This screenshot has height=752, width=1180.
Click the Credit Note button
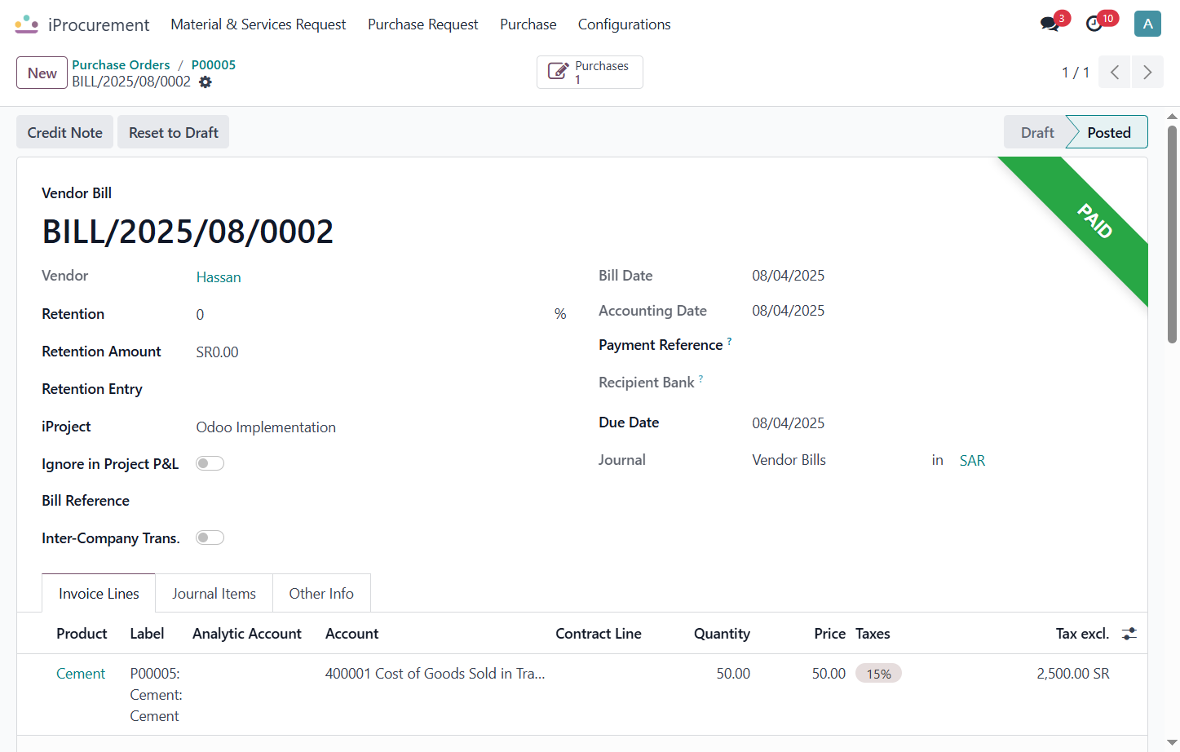[x=65, y=132]
